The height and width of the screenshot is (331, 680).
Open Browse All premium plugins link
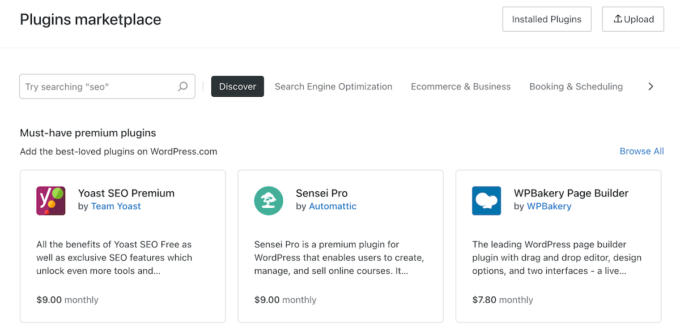[x=641, y=151]
